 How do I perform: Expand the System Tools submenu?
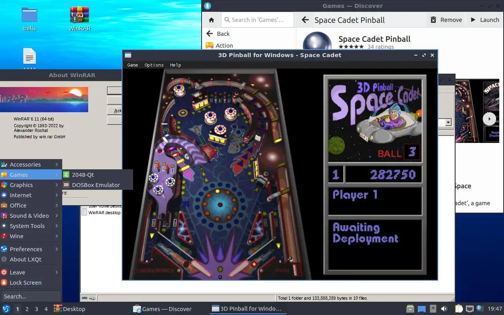coord(31,226)
